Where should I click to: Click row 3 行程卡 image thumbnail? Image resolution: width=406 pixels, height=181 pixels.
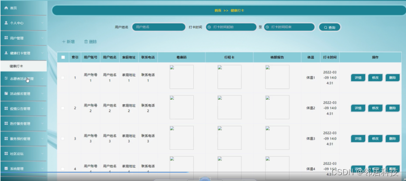point(229,138)
